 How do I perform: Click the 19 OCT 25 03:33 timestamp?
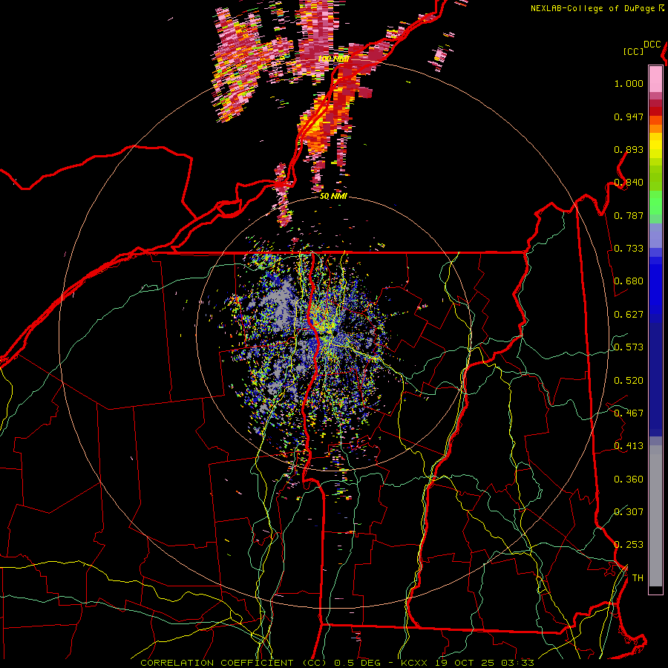pyautogui.click(x=485, y=663)
